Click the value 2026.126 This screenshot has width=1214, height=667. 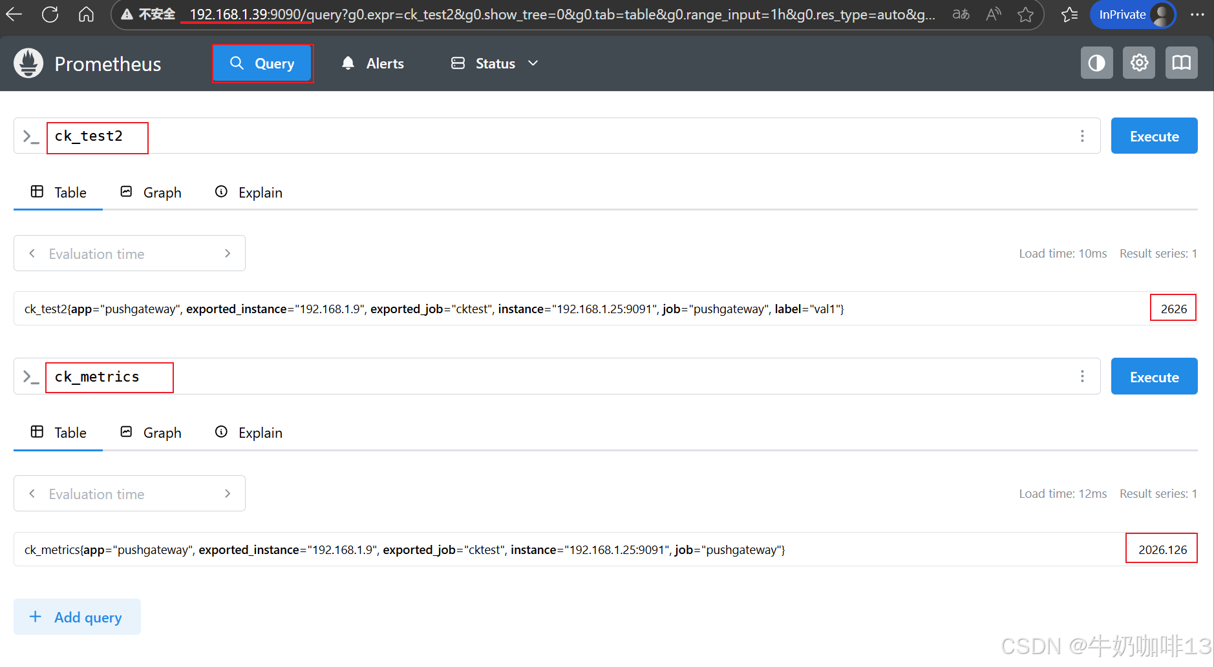1162,549
